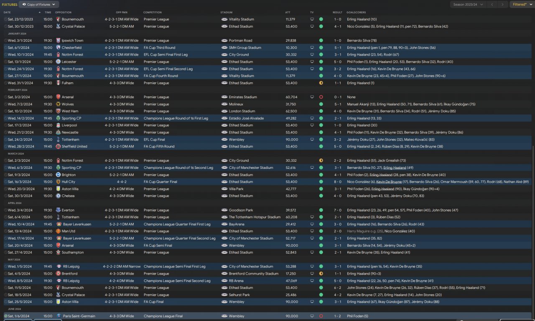
Task: Open the Brentford team name link
Action: point(69,274)
